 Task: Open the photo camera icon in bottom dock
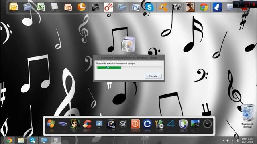click(x=195, y=124)
